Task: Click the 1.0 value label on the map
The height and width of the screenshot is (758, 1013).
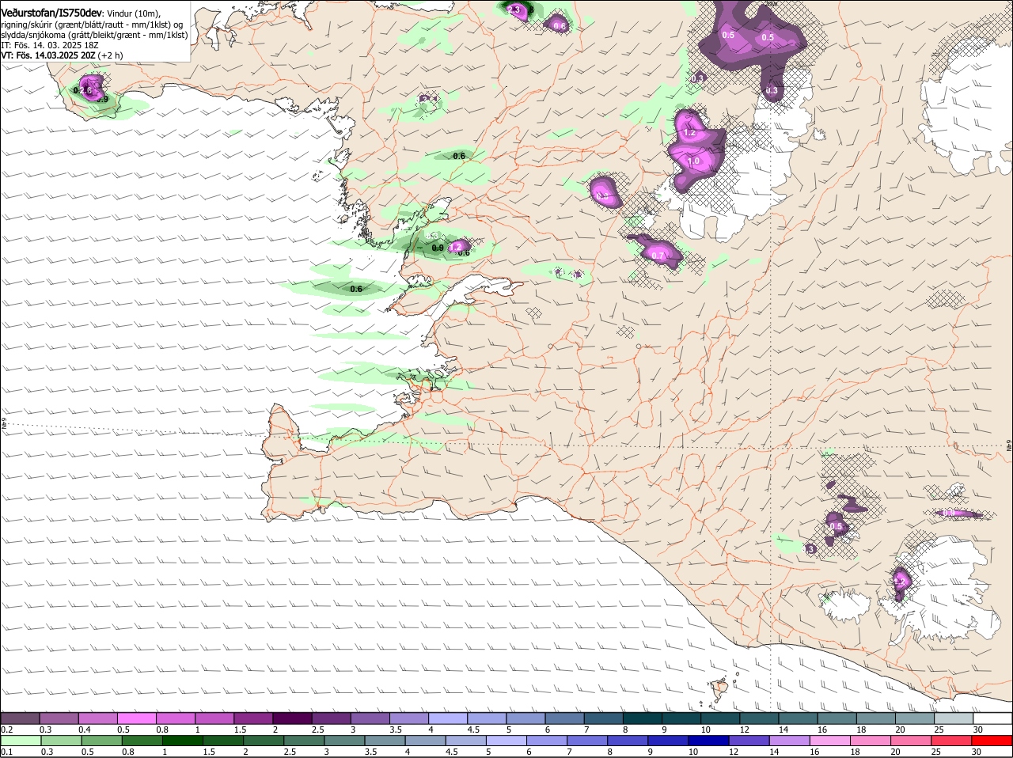Action: coord(693,161)
